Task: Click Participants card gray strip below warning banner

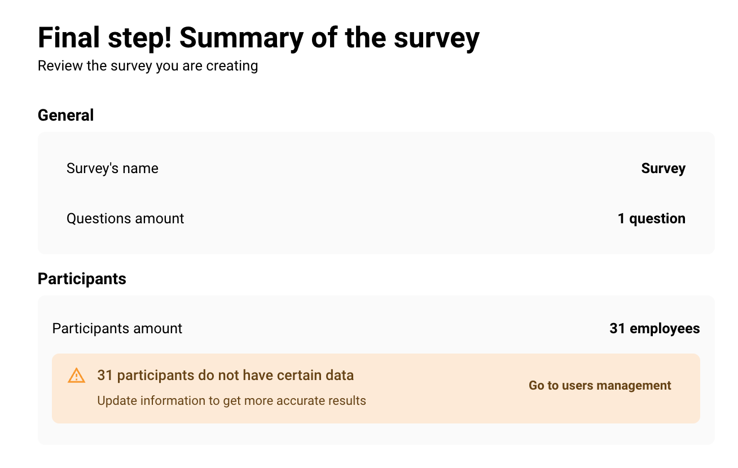Action: 372,434
